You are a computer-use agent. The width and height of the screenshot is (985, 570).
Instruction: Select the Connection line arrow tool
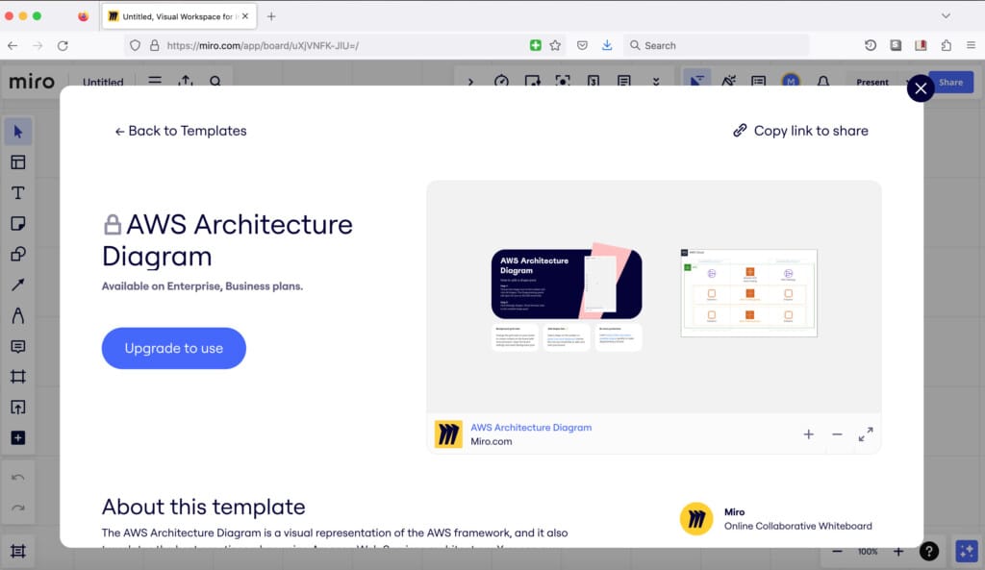17,285
